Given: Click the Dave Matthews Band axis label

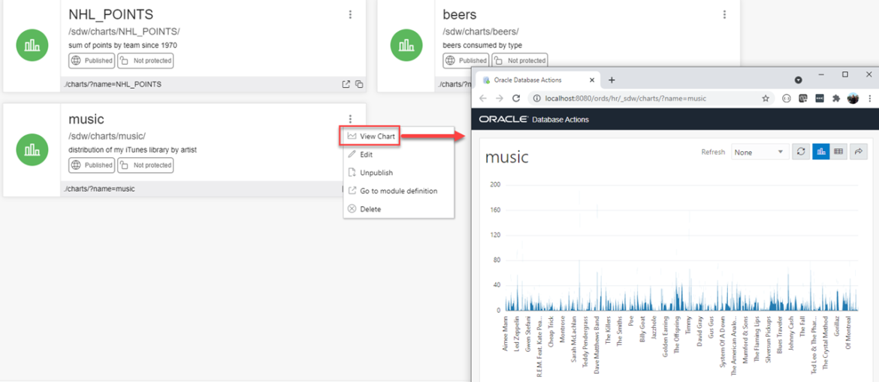Looking at the screenshot, I should point(597,346).
